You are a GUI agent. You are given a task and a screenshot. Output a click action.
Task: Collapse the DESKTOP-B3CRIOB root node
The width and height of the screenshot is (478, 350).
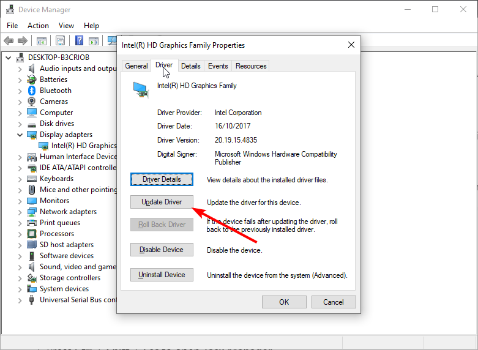tap(9, 58)
